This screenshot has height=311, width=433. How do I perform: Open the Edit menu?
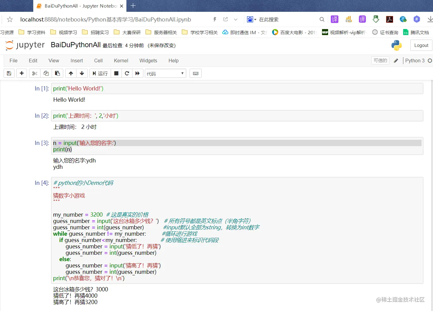[x=33, y=61]
